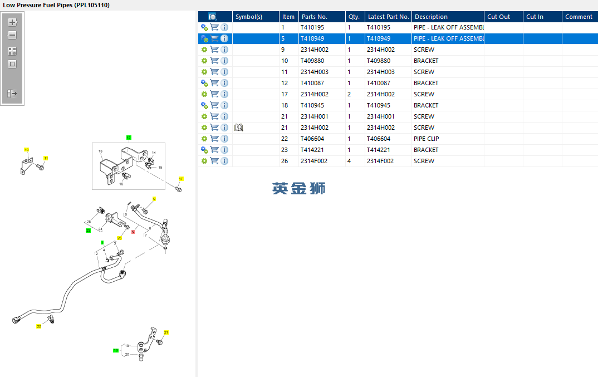Click the single square fit-view icon

[12, 64]
